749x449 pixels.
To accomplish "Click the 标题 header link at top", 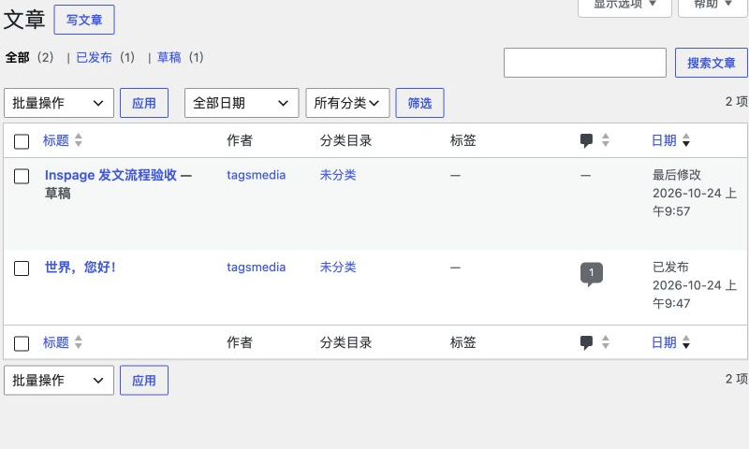I will (56, 140).
